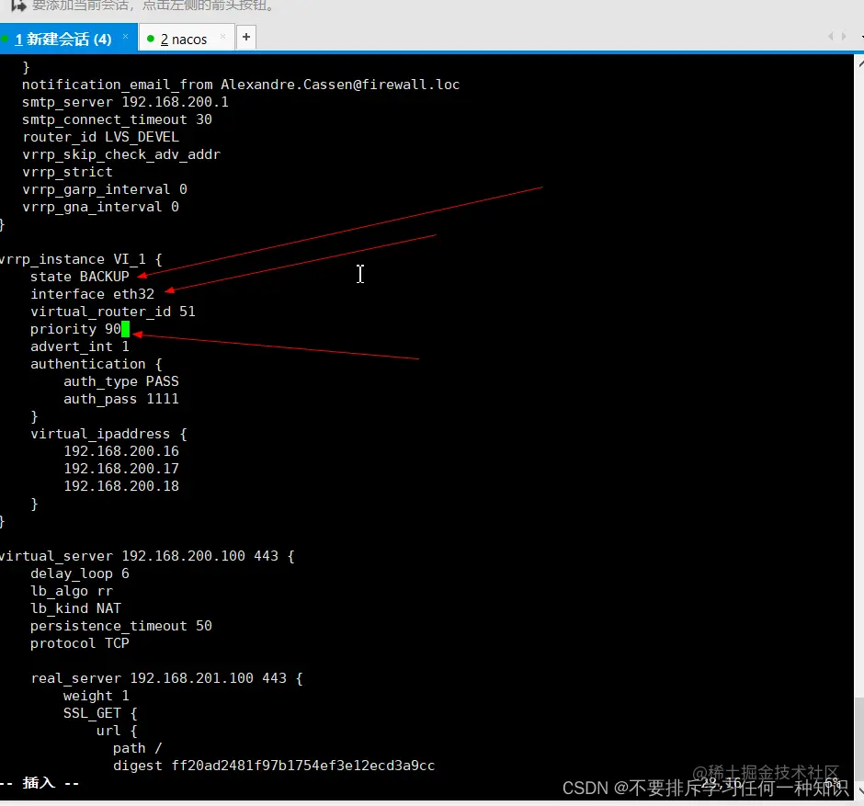864x806 pixels.
Task: Click the tab scroll left arrow
Action: coord(830,37)
